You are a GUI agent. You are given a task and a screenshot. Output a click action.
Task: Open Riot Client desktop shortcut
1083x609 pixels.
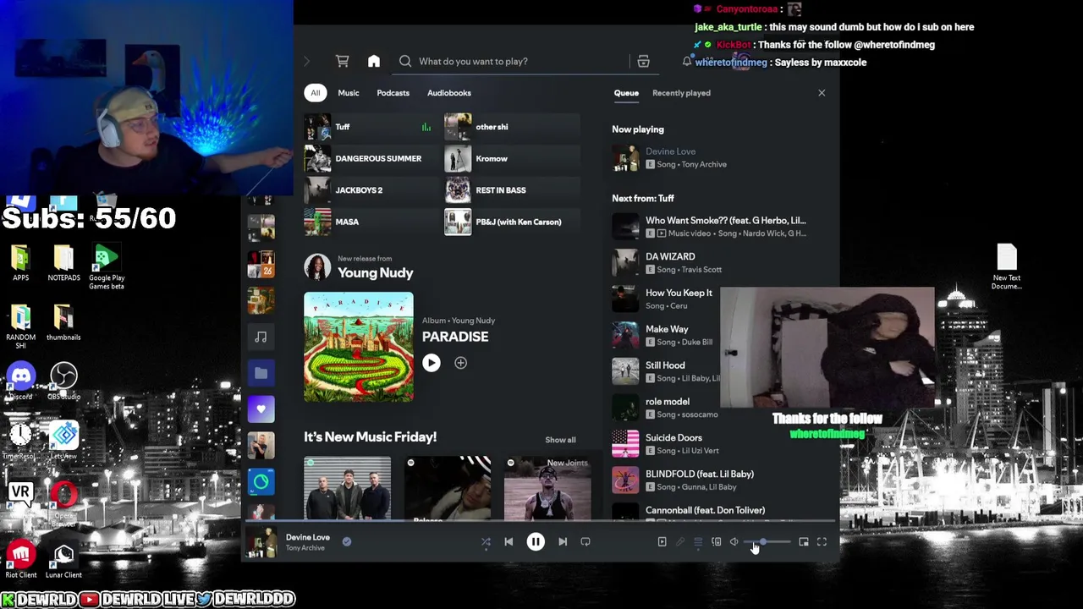[21, 560]
